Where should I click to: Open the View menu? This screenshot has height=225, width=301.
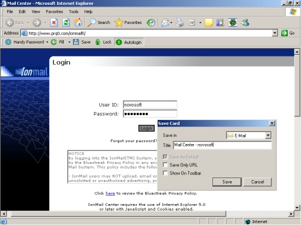tap(36, 12)
